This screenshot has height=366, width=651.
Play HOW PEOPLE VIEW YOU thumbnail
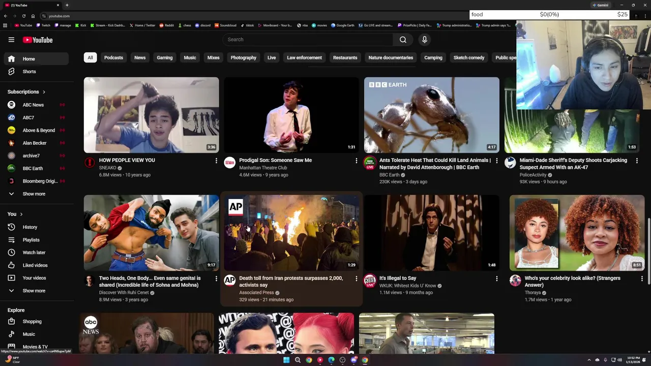[152, 115]
